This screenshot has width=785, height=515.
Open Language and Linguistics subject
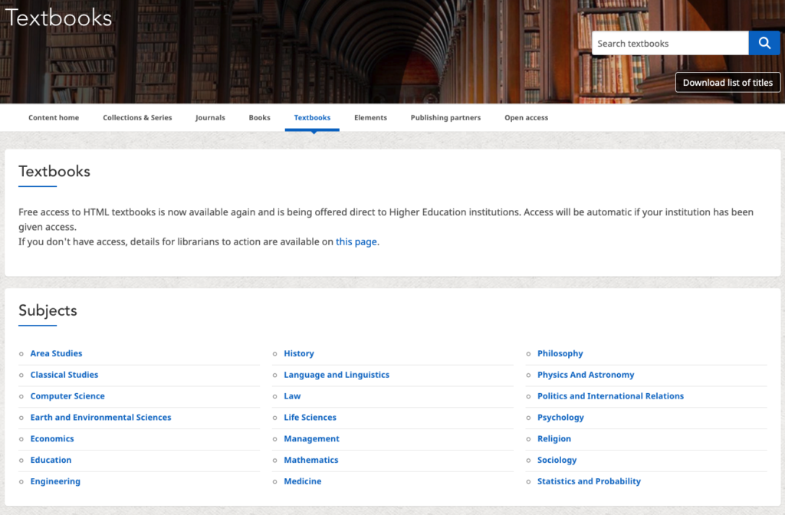point(337,375)
